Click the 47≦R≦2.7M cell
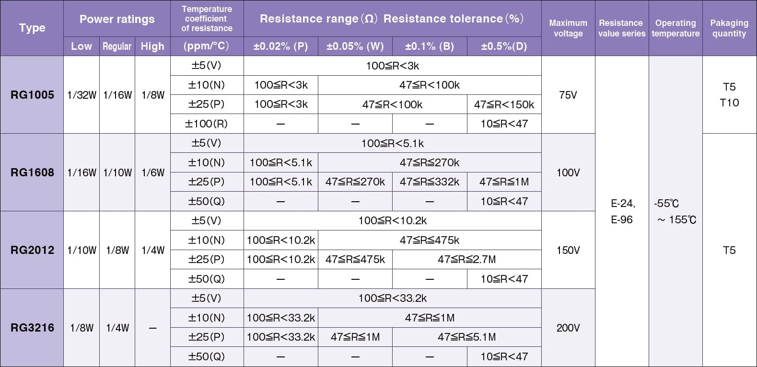The width and height of the screenshot is (757, 367). pos(467,259)
